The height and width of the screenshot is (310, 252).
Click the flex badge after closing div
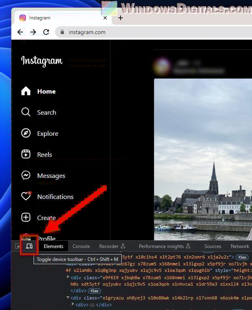(94, 291)
